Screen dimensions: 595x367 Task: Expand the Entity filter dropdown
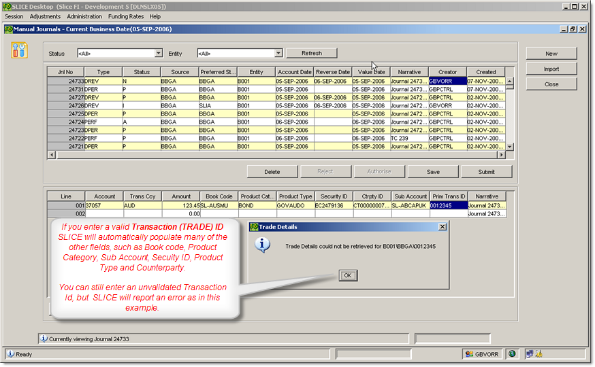click(278, 53)
